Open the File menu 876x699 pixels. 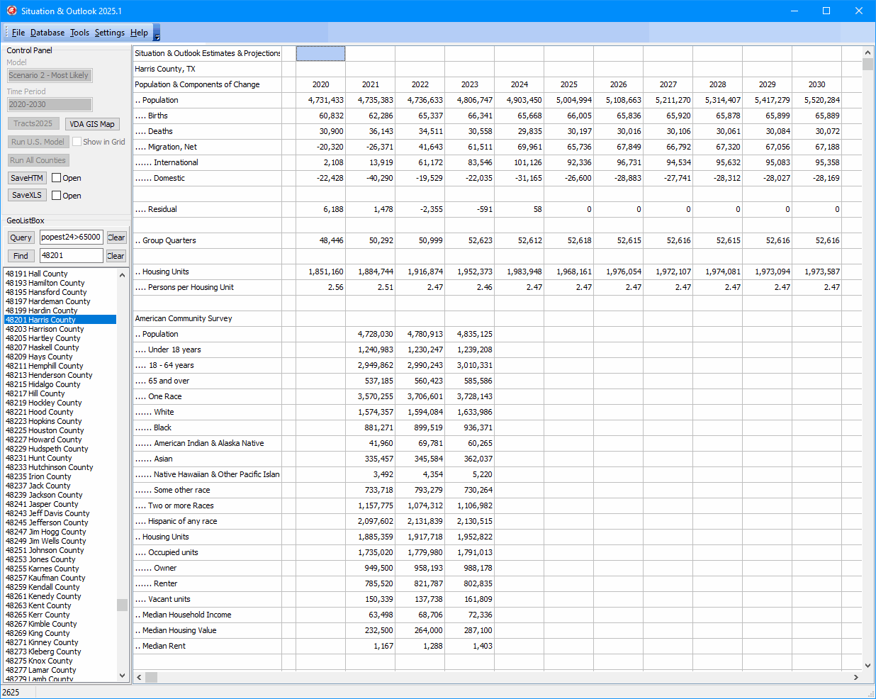(x=18, y=33)
